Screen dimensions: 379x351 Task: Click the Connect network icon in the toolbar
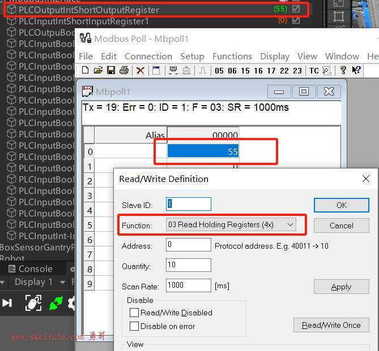coord(173,71)
